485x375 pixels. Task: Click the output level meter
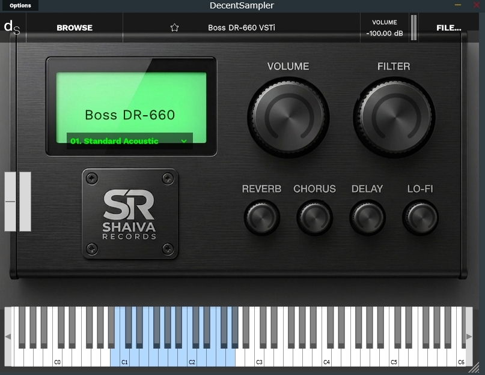point(413,28)
